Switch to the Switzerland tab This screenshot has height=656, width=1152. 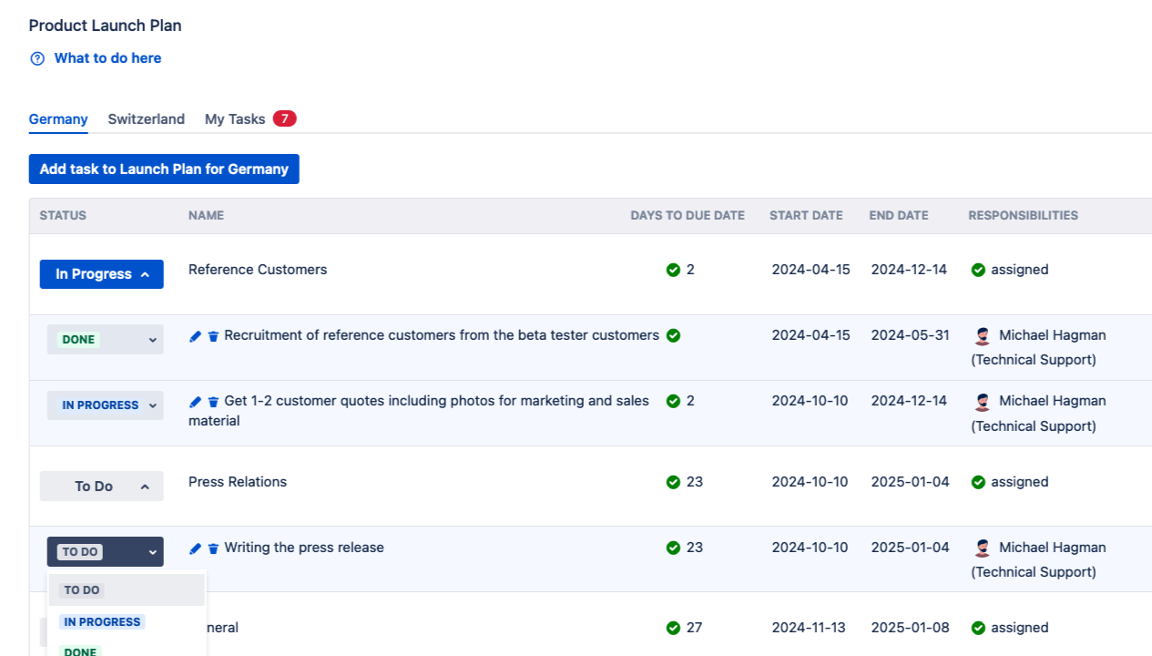[146, 119]
